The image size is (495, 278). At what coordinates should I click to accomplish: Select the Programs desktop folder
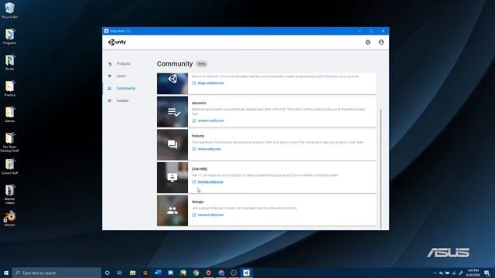[10, 36]
